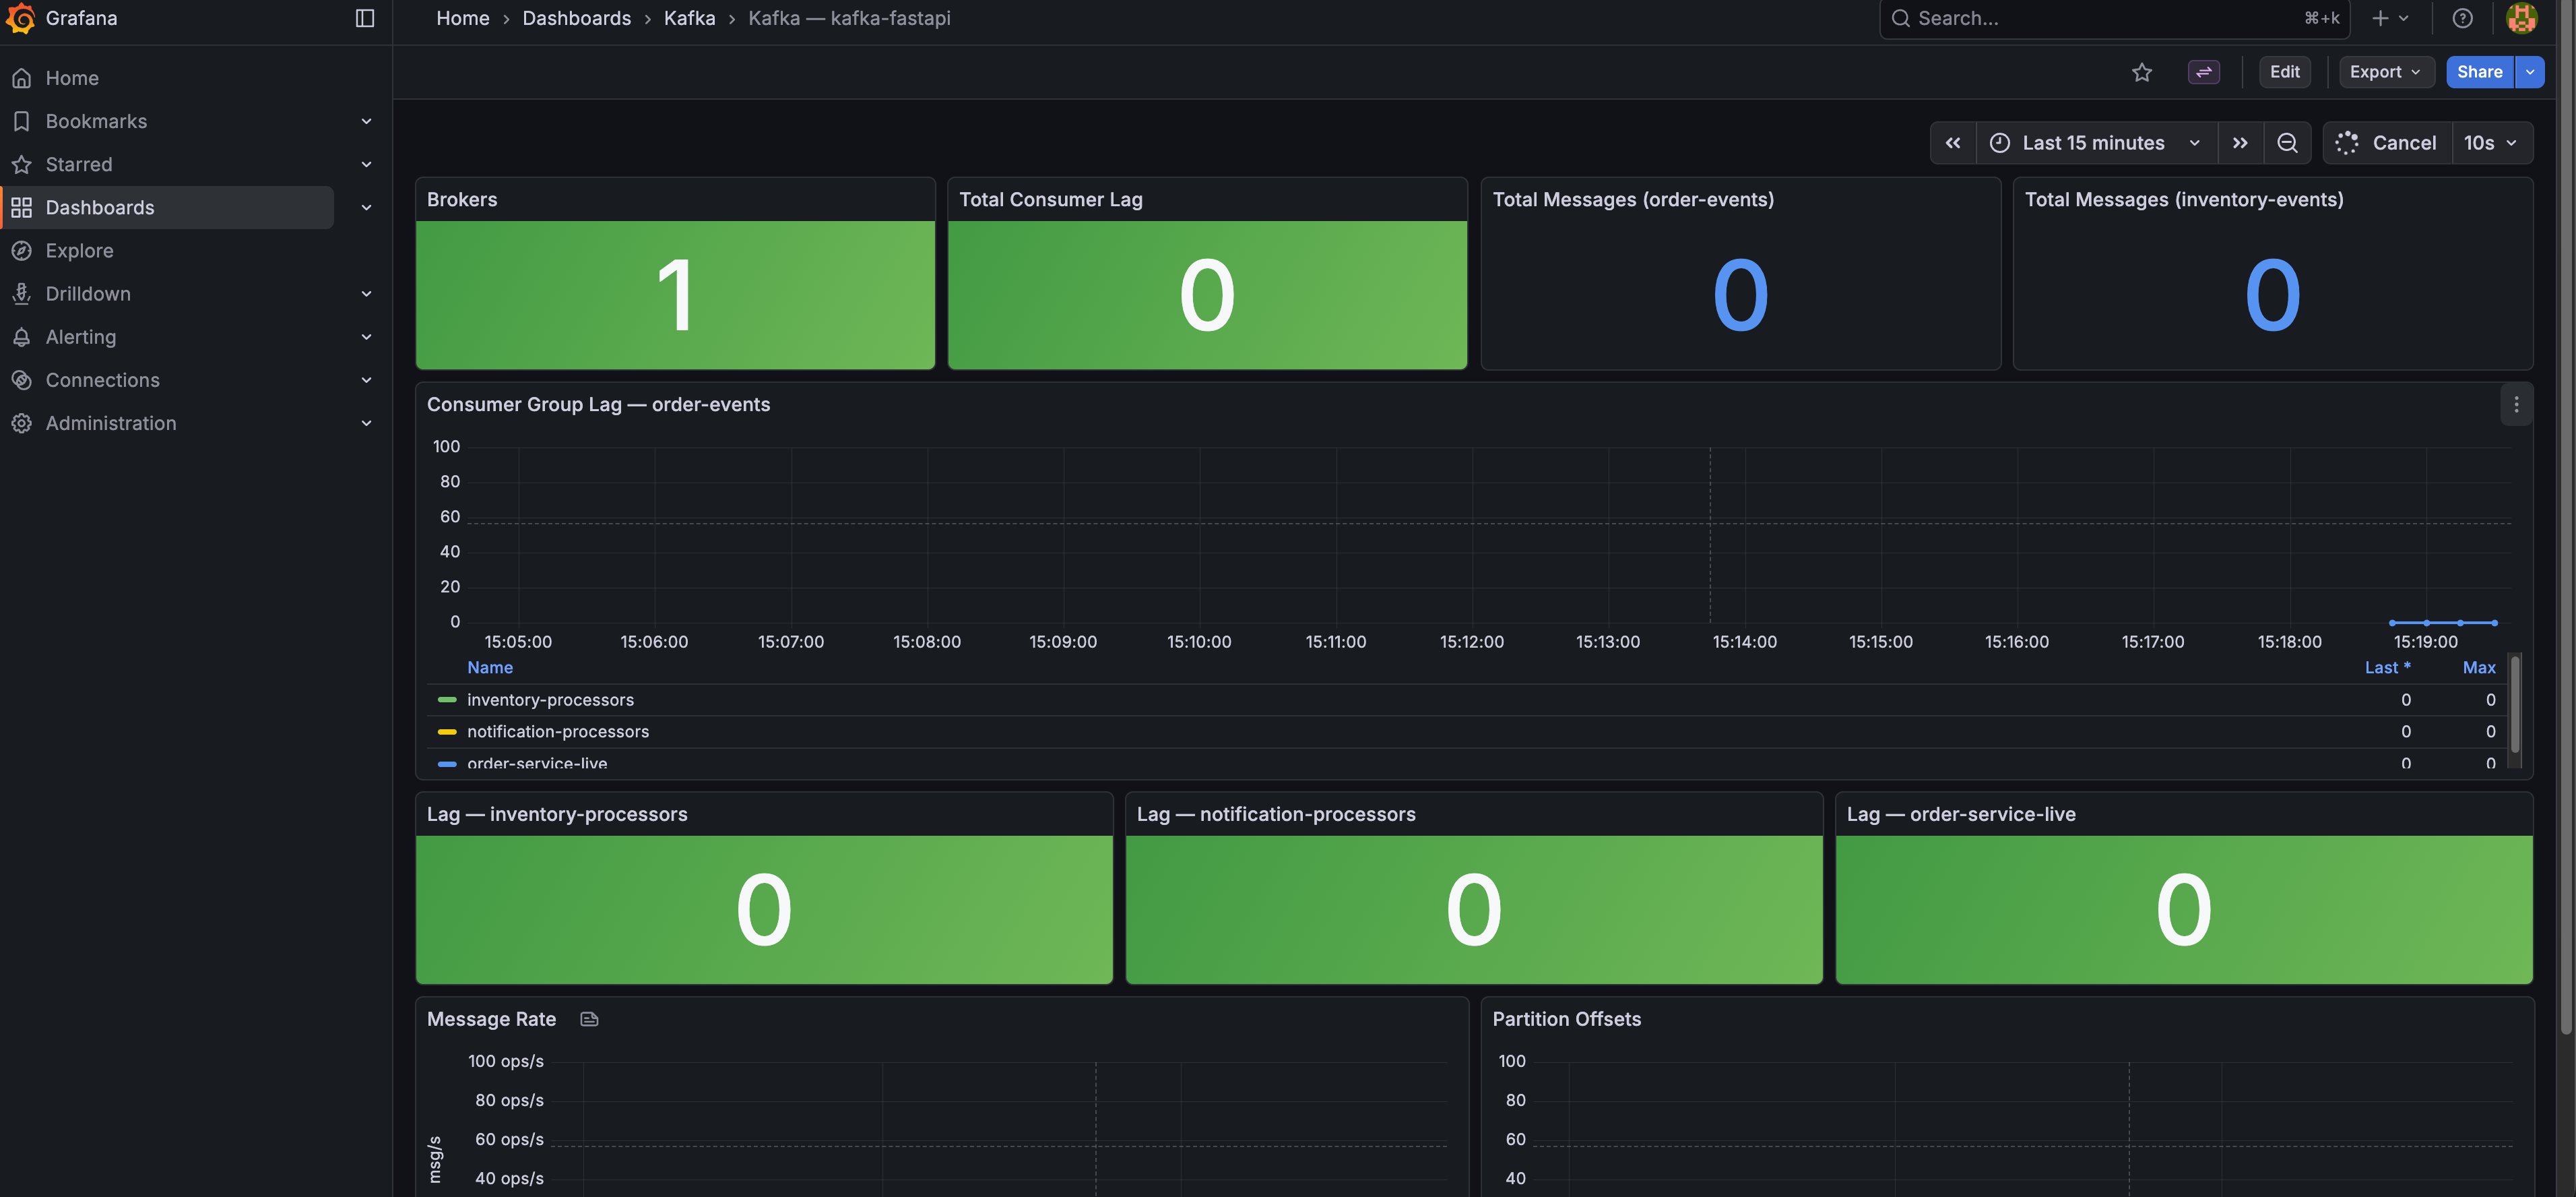The height and width of the screenshot is (1197, 2576).
Task: Click the Brokers panel title
Action: [462, 199]
